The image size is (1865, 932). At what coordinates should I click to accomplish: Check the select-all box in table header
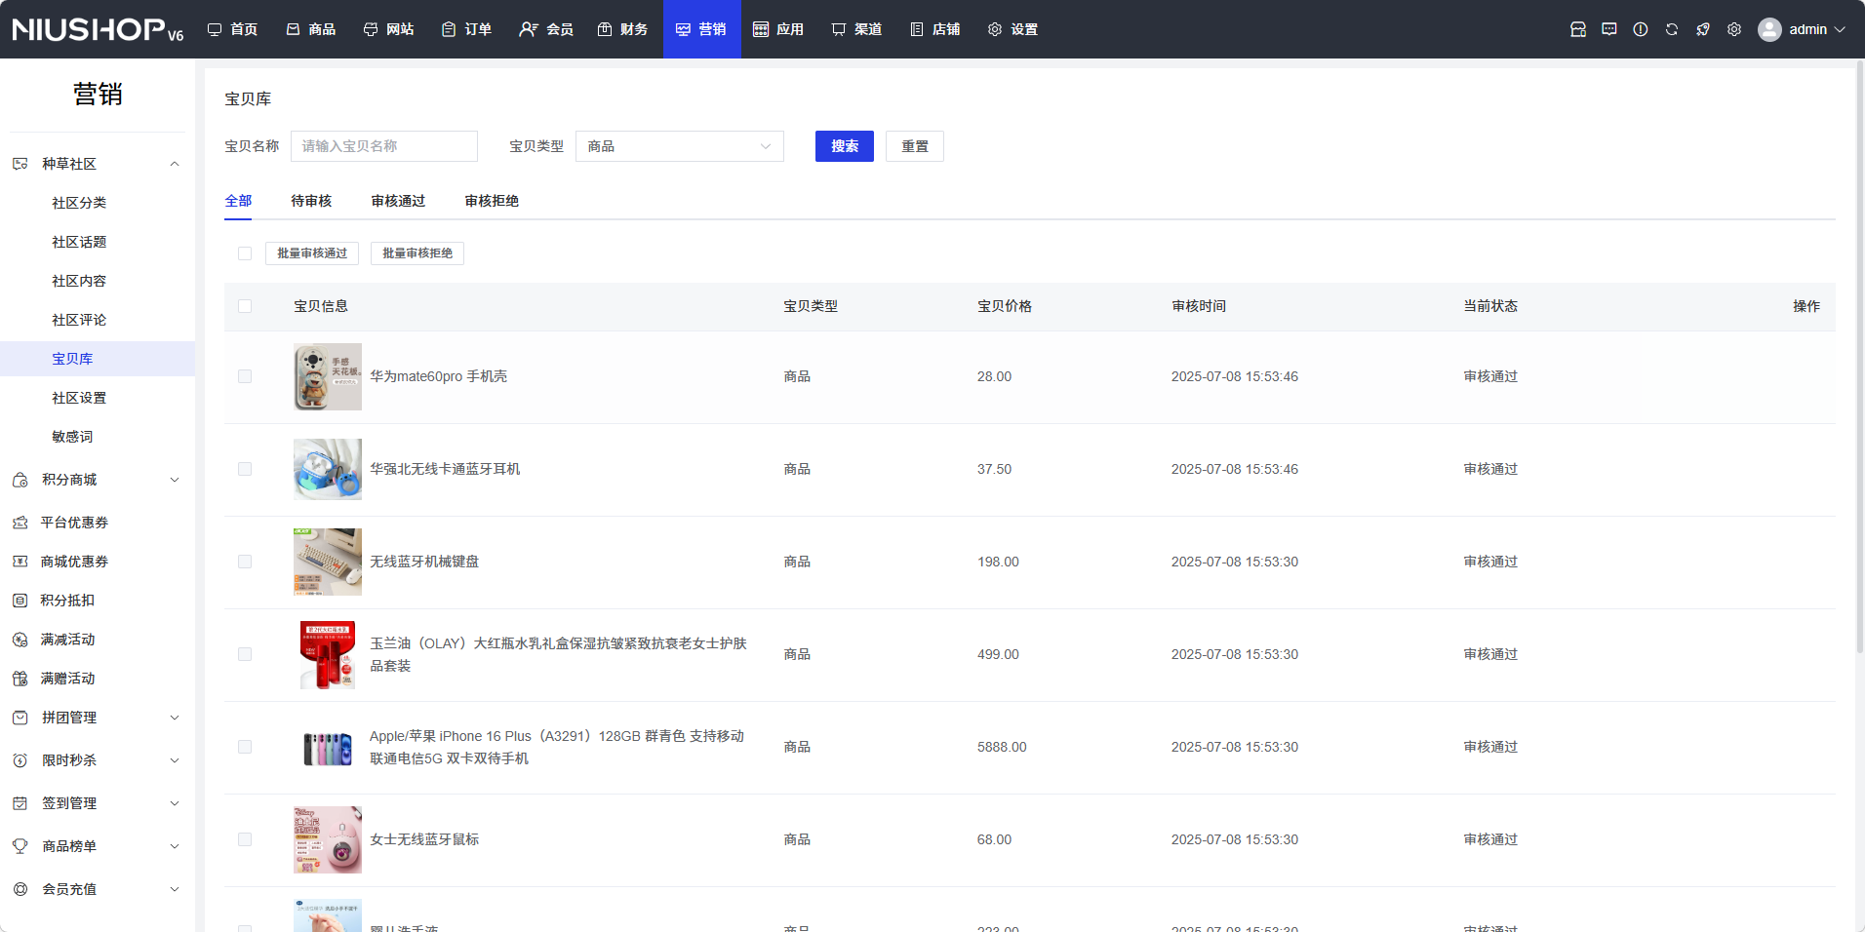pos(245,306)
